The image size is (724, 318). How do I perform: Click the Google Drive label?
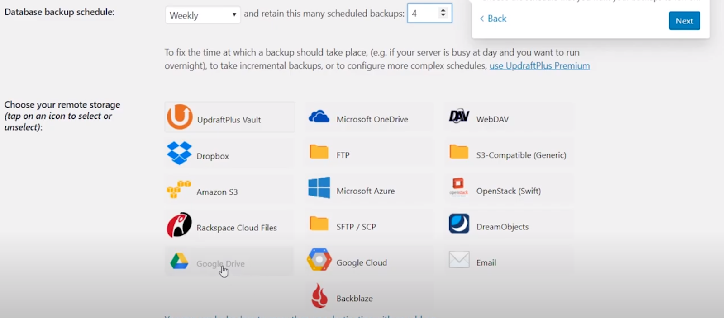[x=220, y=264]
